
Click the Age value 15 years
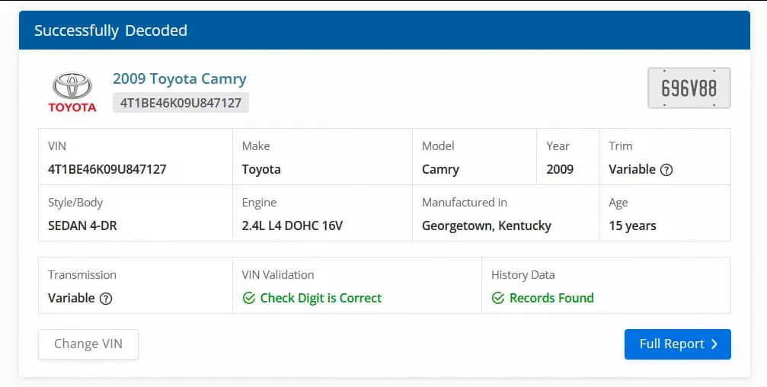coord(632,226)
